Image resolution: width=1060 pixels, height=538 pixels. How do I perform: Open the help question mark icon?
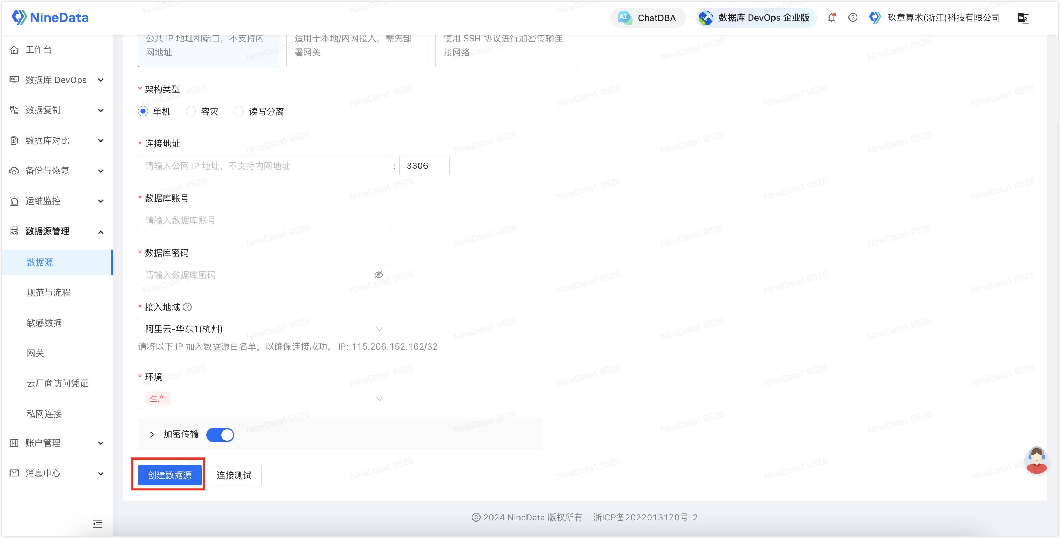tap(853, 18)
